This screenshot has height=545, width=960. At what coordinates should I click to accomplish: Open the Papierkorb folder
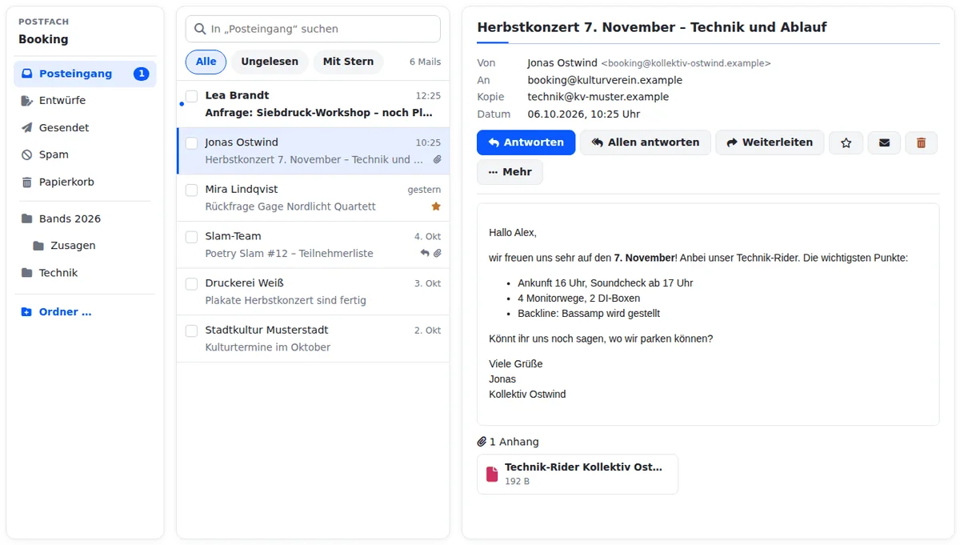[x=85, y=182]
